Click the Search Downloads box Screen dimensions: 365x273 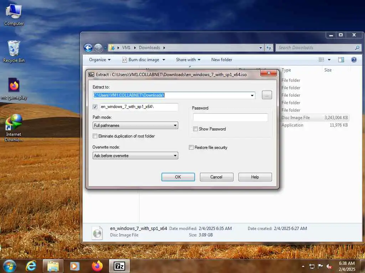pos(315,48)
